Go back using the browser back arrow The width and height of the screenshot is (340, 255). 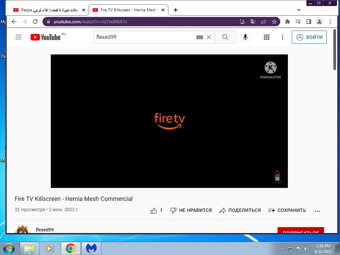tap(14, 22)
